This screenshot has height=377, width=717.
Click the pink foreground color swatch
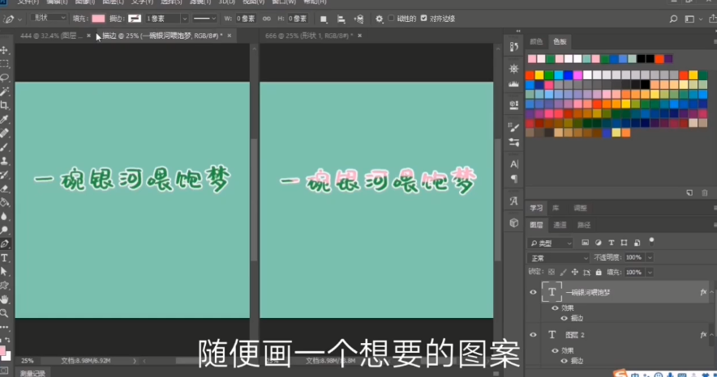[x=2, y=350]
